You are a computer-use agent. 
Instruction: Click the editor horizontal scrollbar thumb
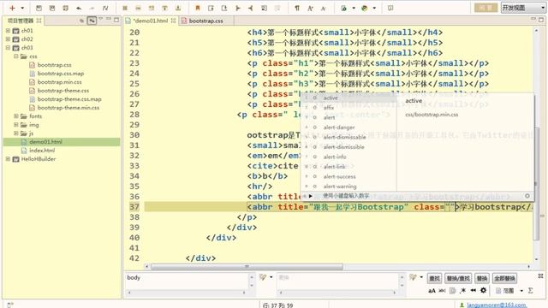pos(247,267)
